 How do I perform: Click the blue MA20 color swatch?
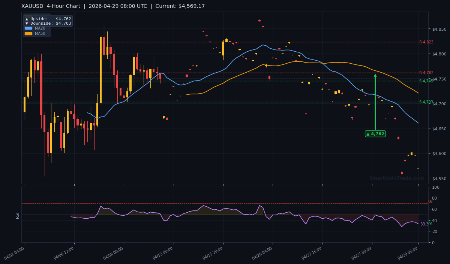[29, 28]
